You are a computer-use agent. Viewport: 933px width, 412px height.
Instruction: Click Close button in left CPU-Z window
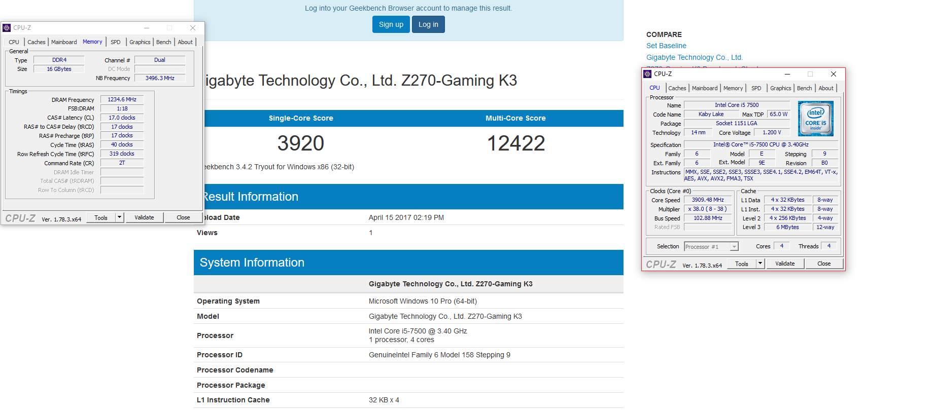(x=184, y=217)
